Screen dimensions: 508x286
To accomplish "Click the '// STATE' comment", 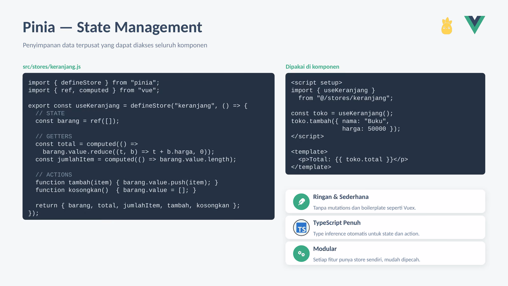I will [x=50, y=113].
